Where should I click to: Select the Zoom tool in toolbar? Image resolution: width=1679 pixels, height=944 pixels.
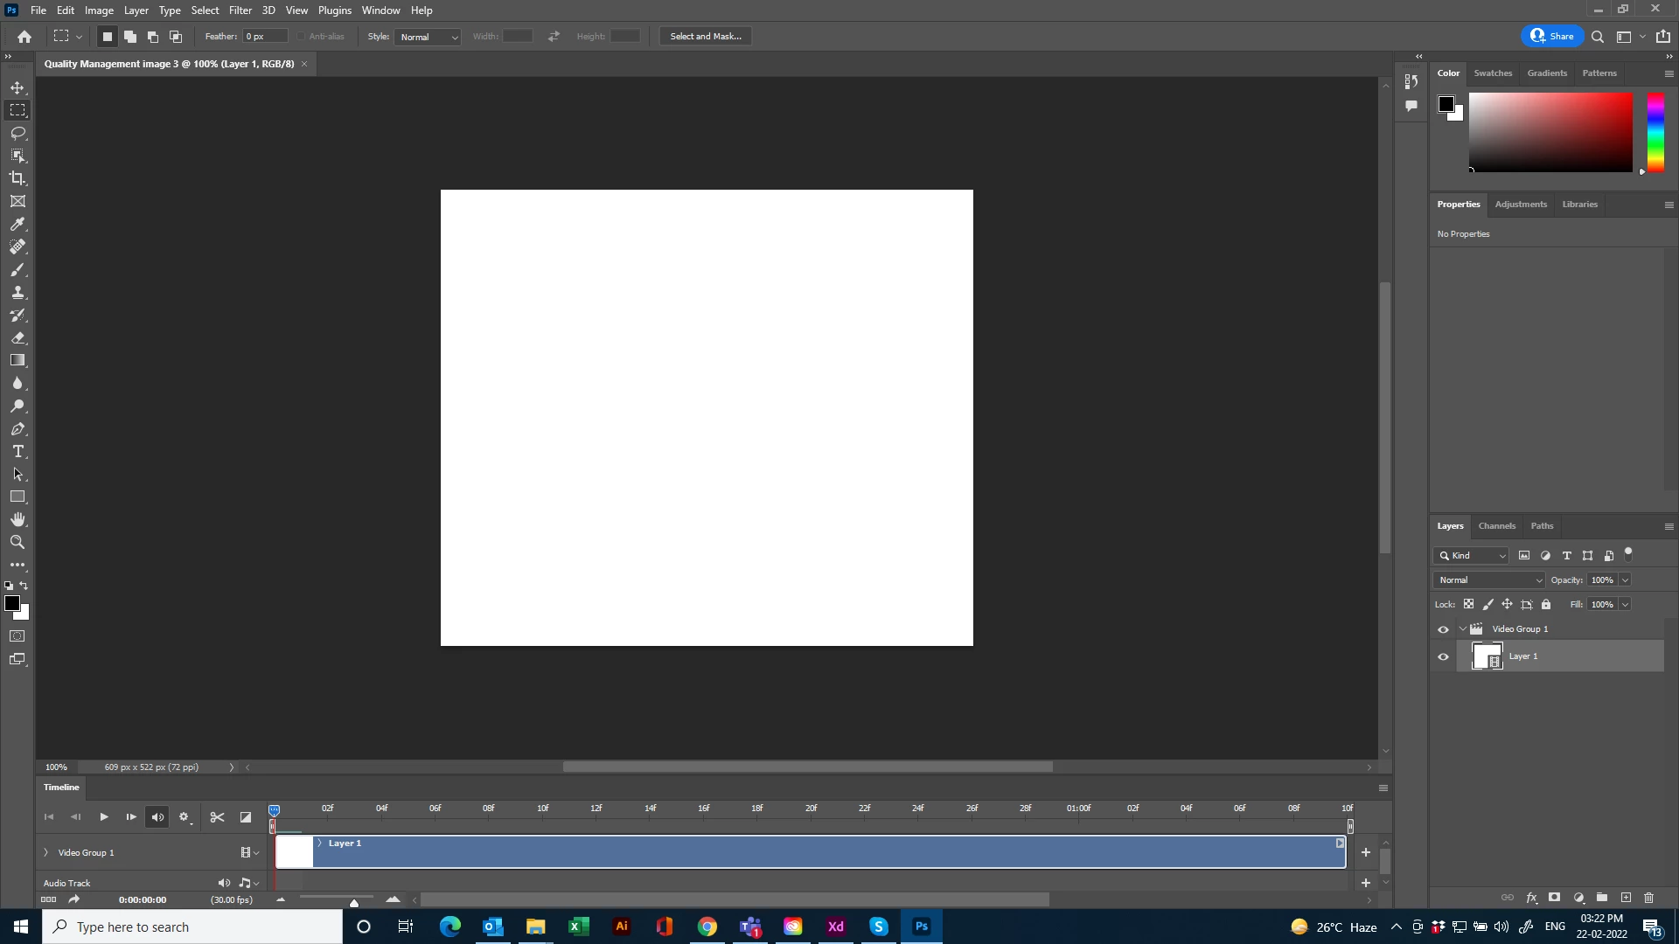[17, 542]
